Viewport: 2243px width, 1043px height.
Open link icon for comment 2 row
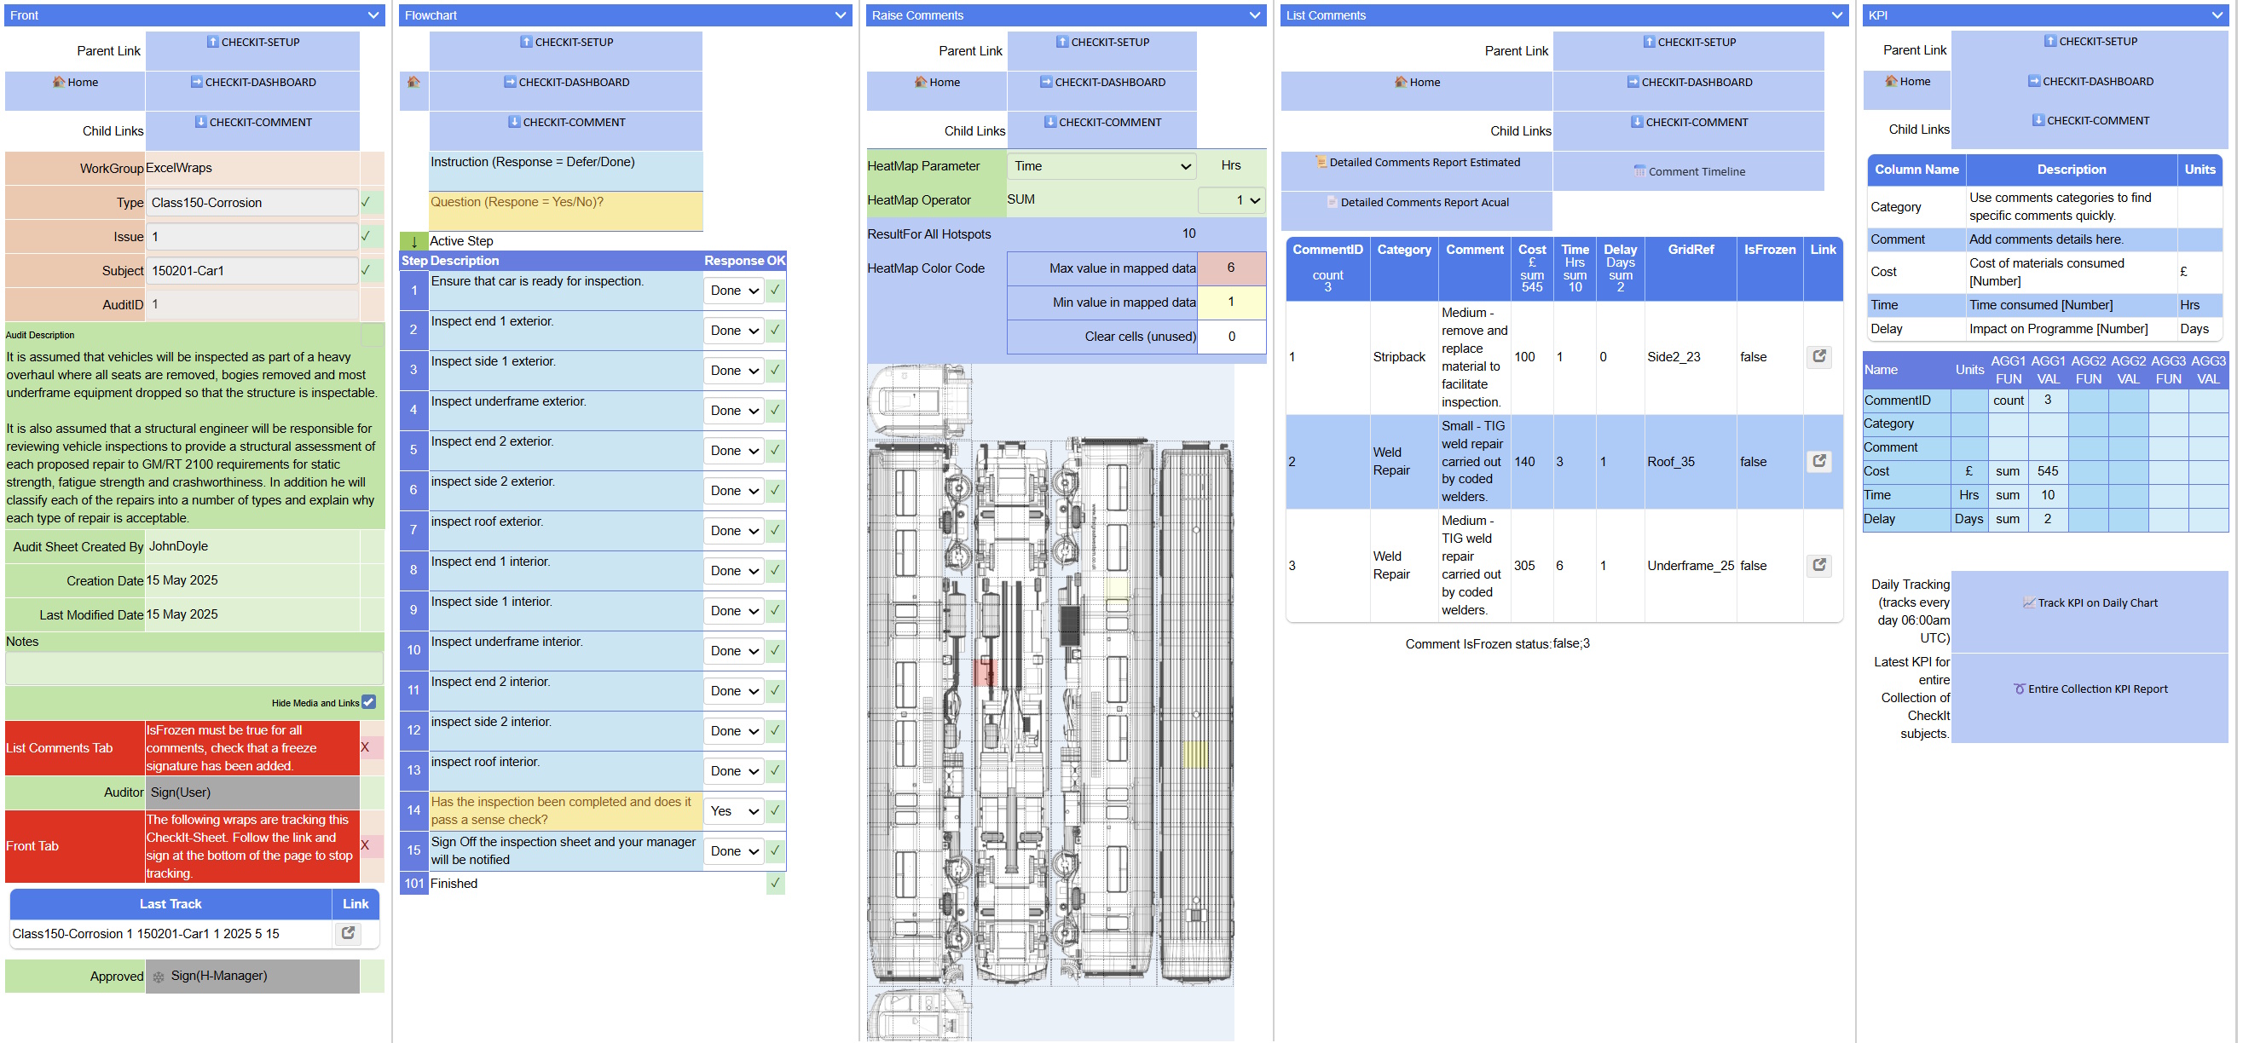(1819, 460)
